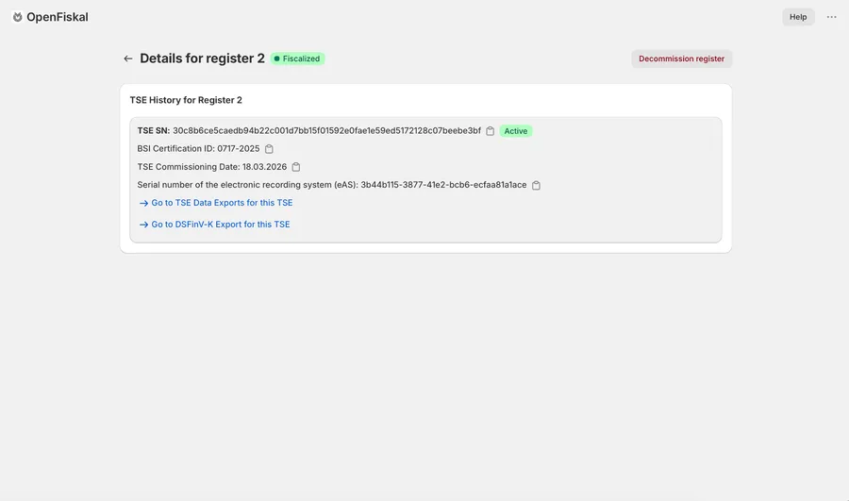The width and height of the screenshot is (849, 501).
Task: Select the TSE SN hash value
Action: (x=326, y=130)
